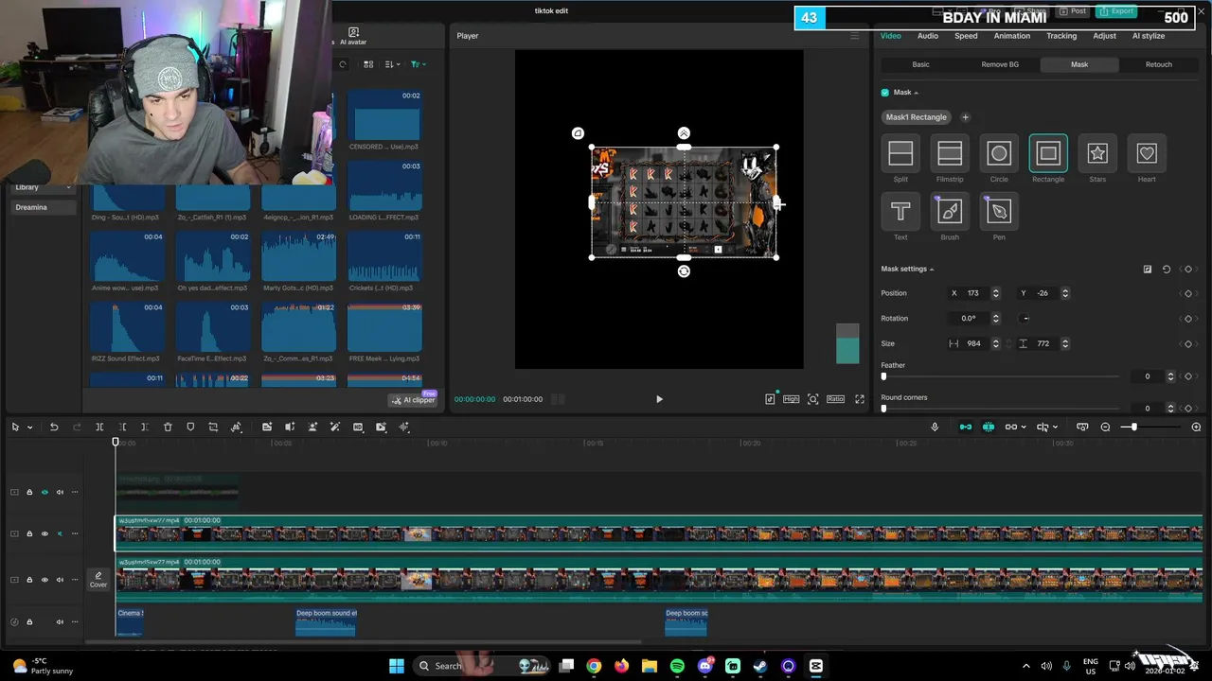
Task: Open the selection tool mode dropdown
Action: (29, 428)
